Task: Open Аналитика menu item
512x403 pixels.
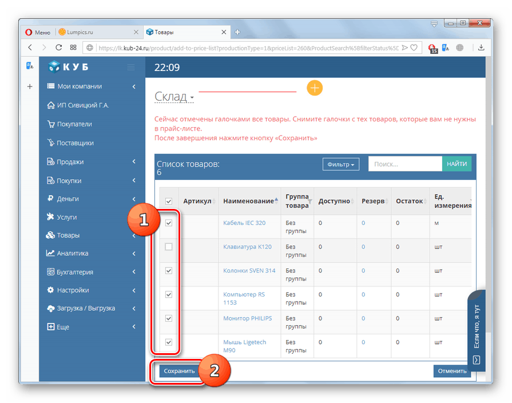Action: (68, 253)
